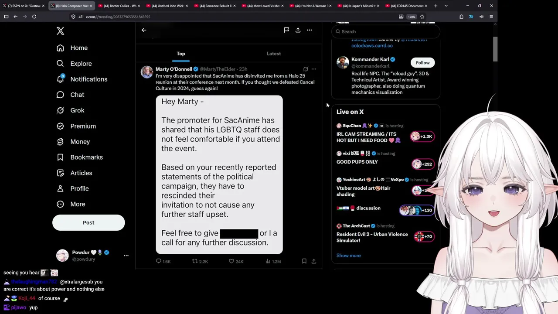Switch to Most Loved Vs browser tab

262,6
